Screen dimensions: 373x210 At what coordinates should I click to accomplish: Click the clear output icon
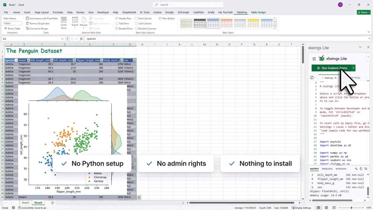[x=366, y=169]
